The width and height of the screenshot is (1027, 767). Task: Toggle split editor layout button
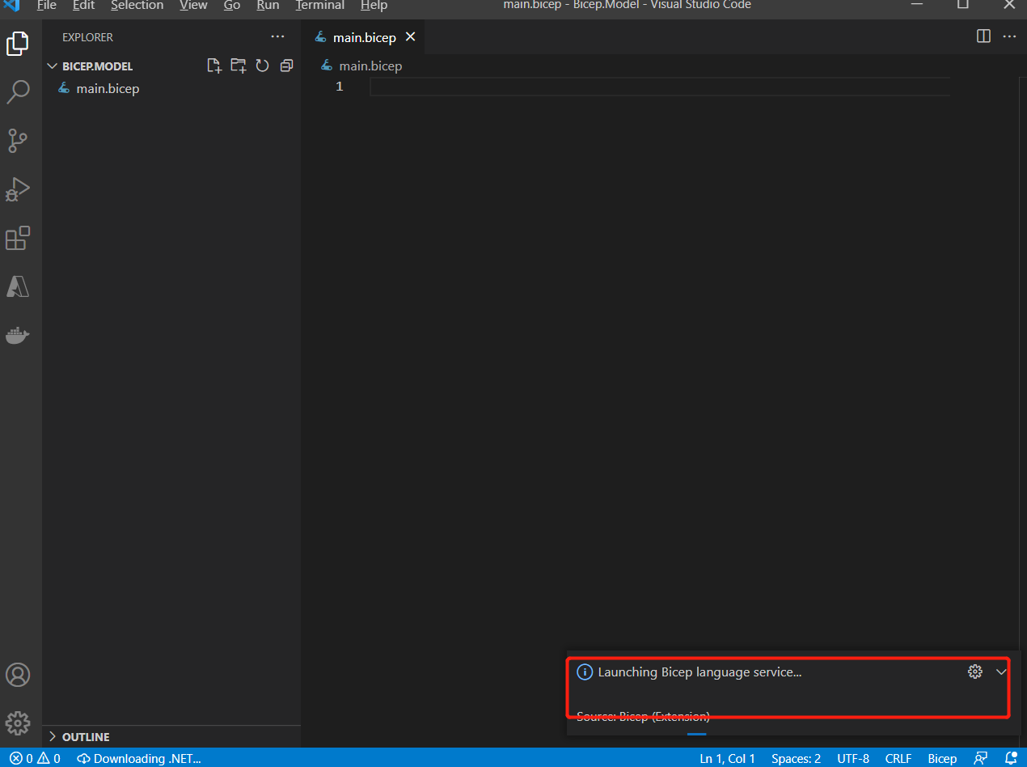[983, 36]
